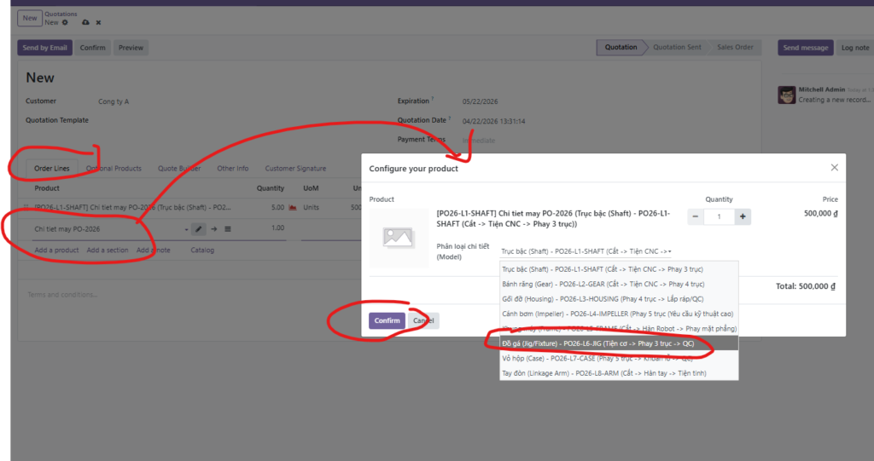Viewport: 874px width, 461px height.
Task: Increase quantity with the plus button
Action: [x=743, y=217]
